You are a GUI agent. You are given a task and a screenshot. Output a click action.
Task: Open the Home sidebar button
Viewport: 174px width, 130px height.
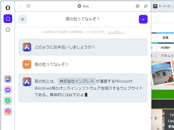click(x=8, y=19)
